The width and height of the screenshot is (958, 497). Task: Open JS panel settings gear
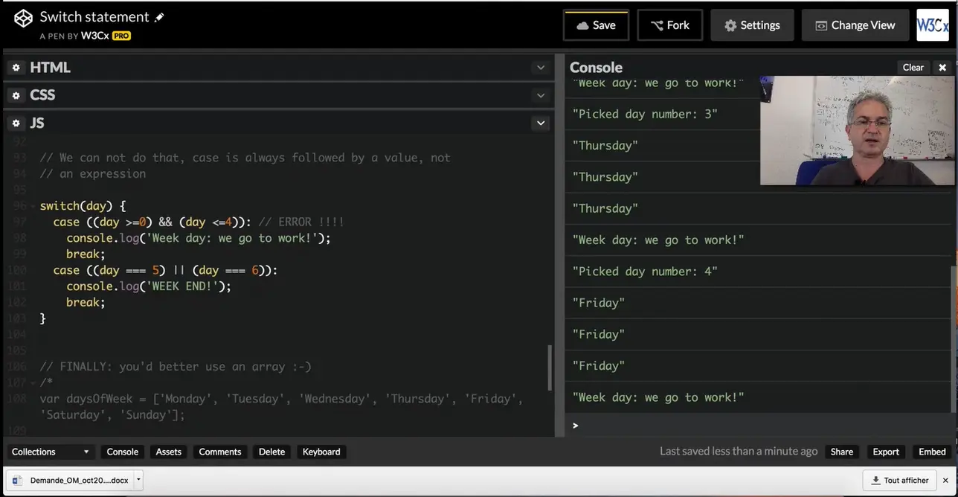coord(16,123)
